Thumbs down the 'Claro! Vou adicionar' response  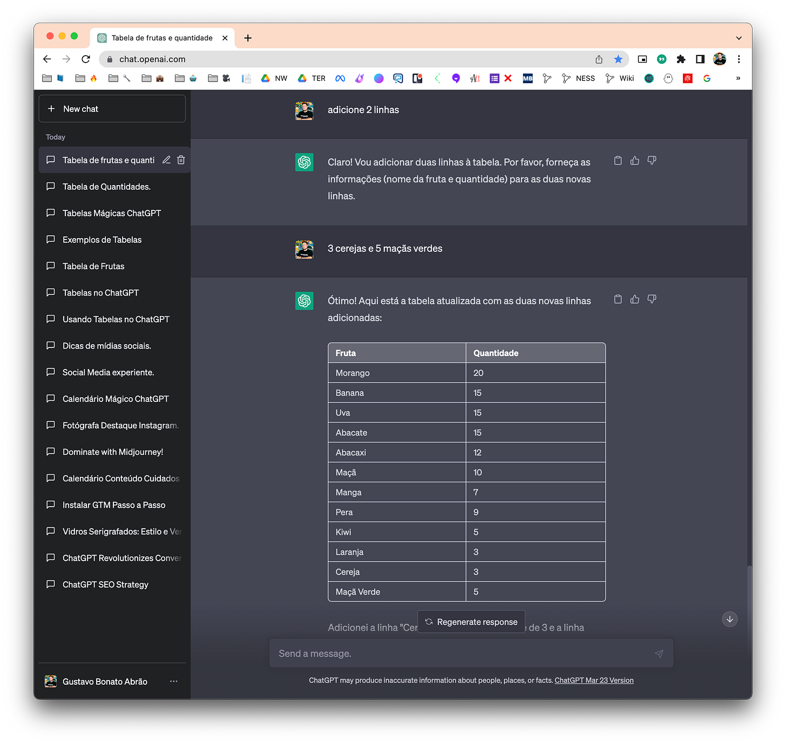[x=652, y=160]
